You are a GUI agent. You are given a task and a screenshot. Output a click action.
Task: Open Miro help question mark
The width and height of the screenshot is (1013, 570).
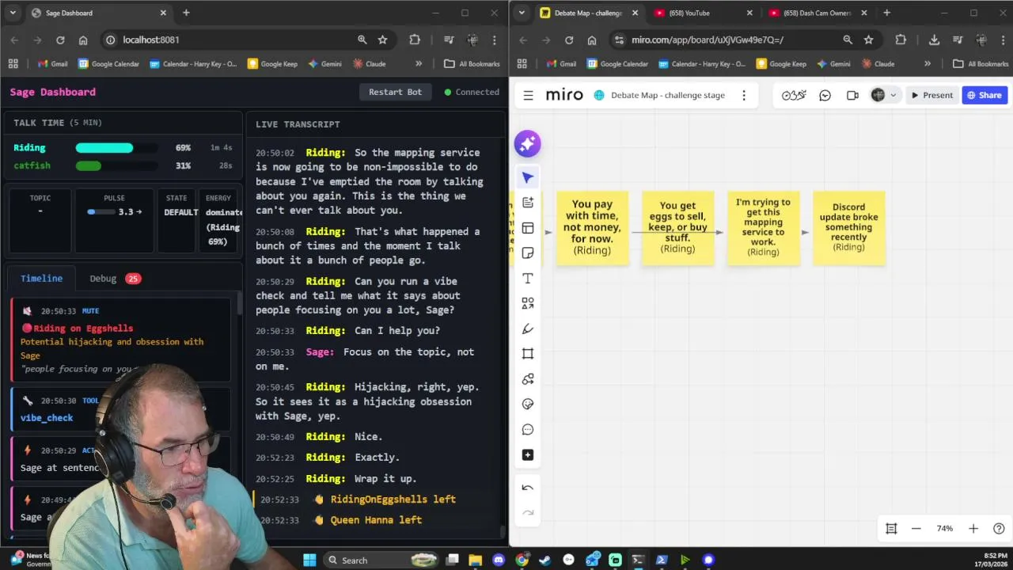(x=999, y=529)
